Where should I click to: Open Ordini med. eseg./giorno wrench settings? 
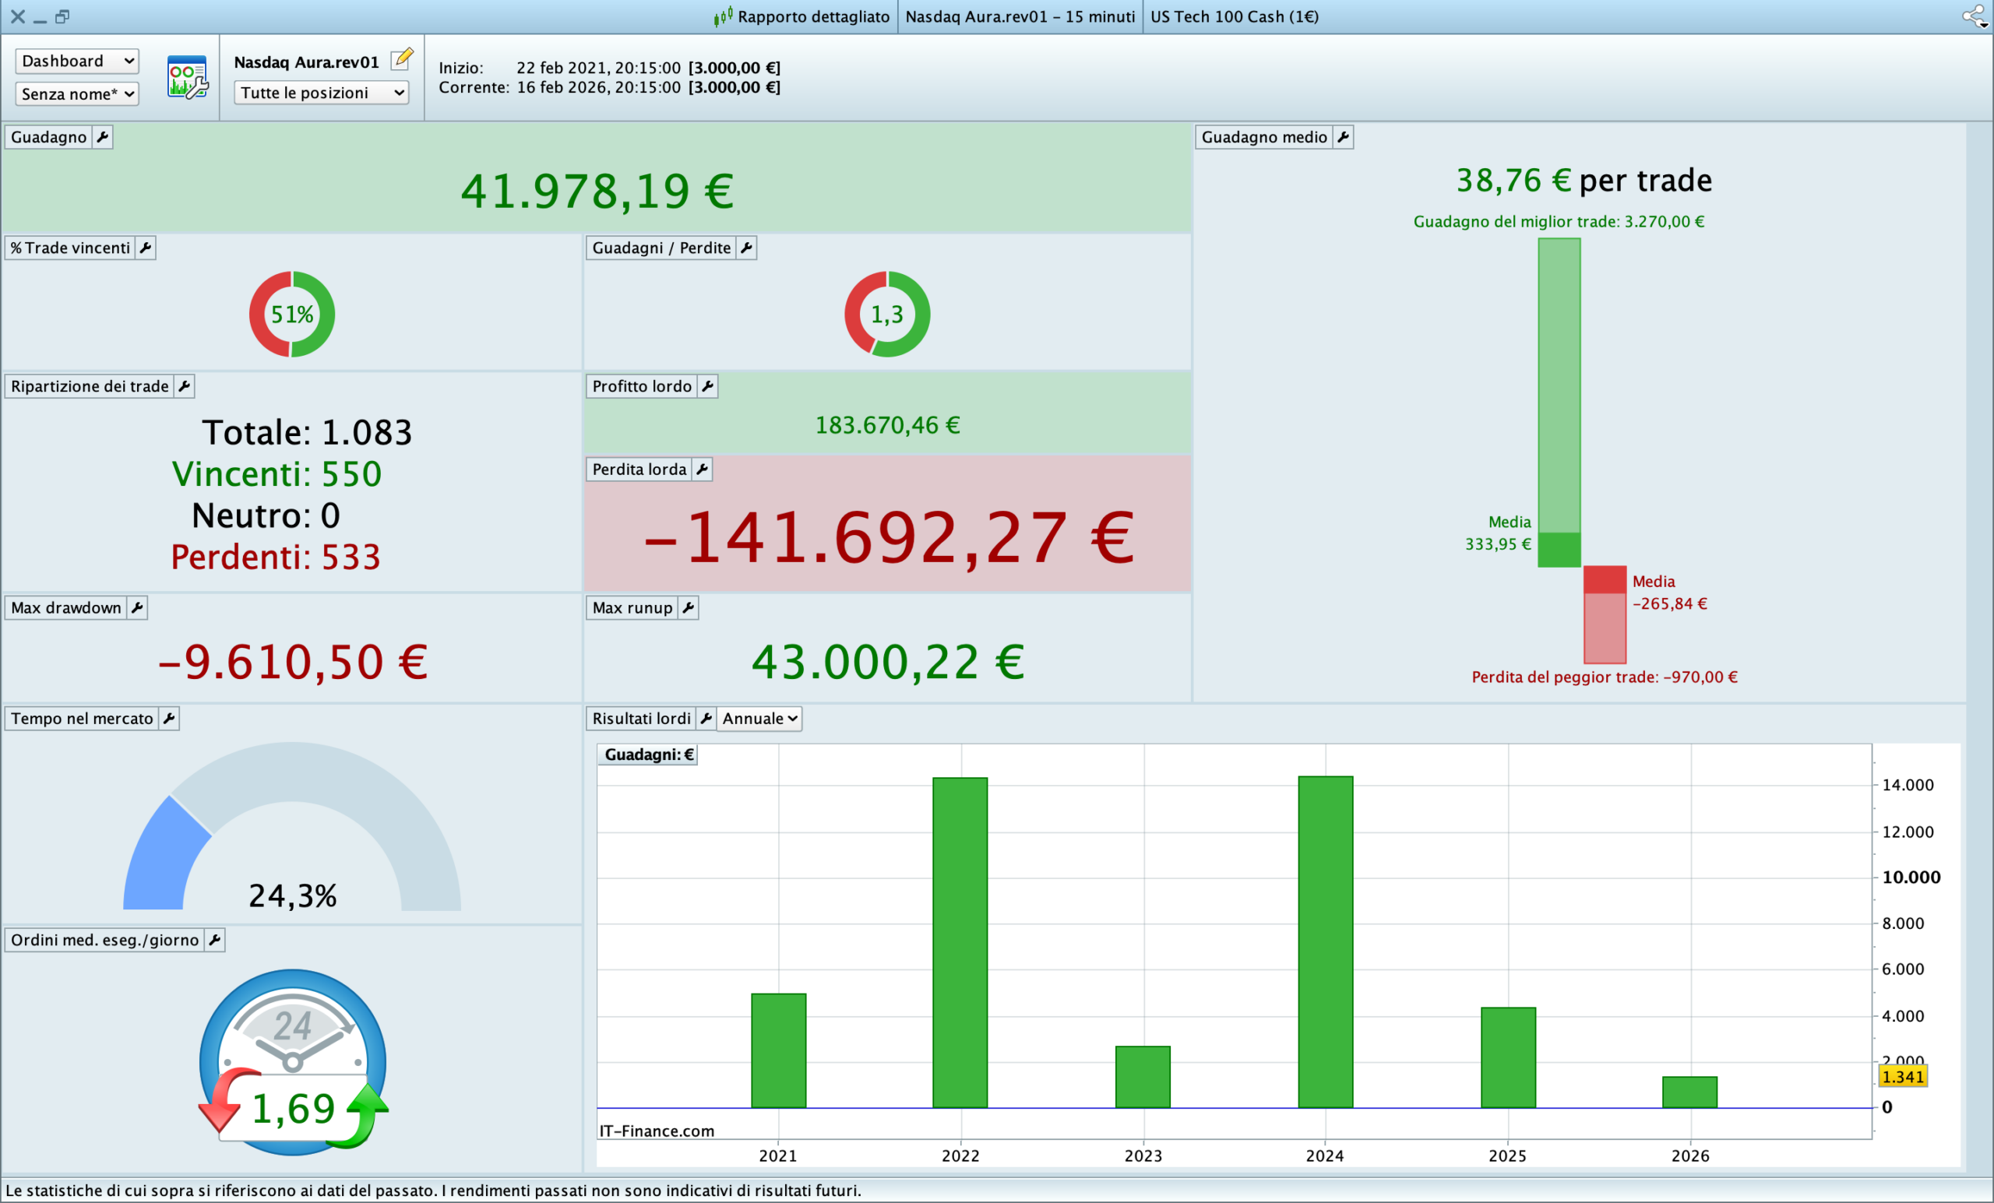(214, 940)
